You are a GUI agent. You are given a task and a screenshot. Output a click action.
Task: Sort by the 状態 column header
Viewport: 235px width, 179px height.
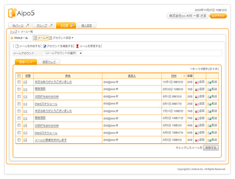tap(28, 76)
